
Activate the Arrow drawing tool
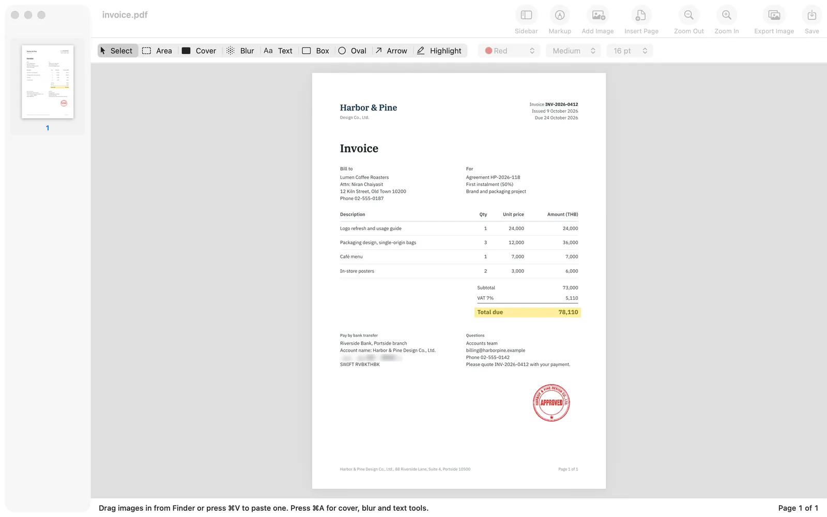click(391, 51)
